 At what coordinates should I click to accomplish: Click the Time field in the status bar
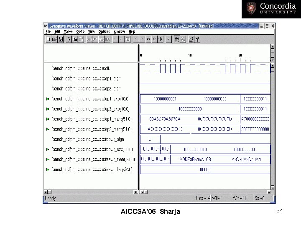(202, 198)
